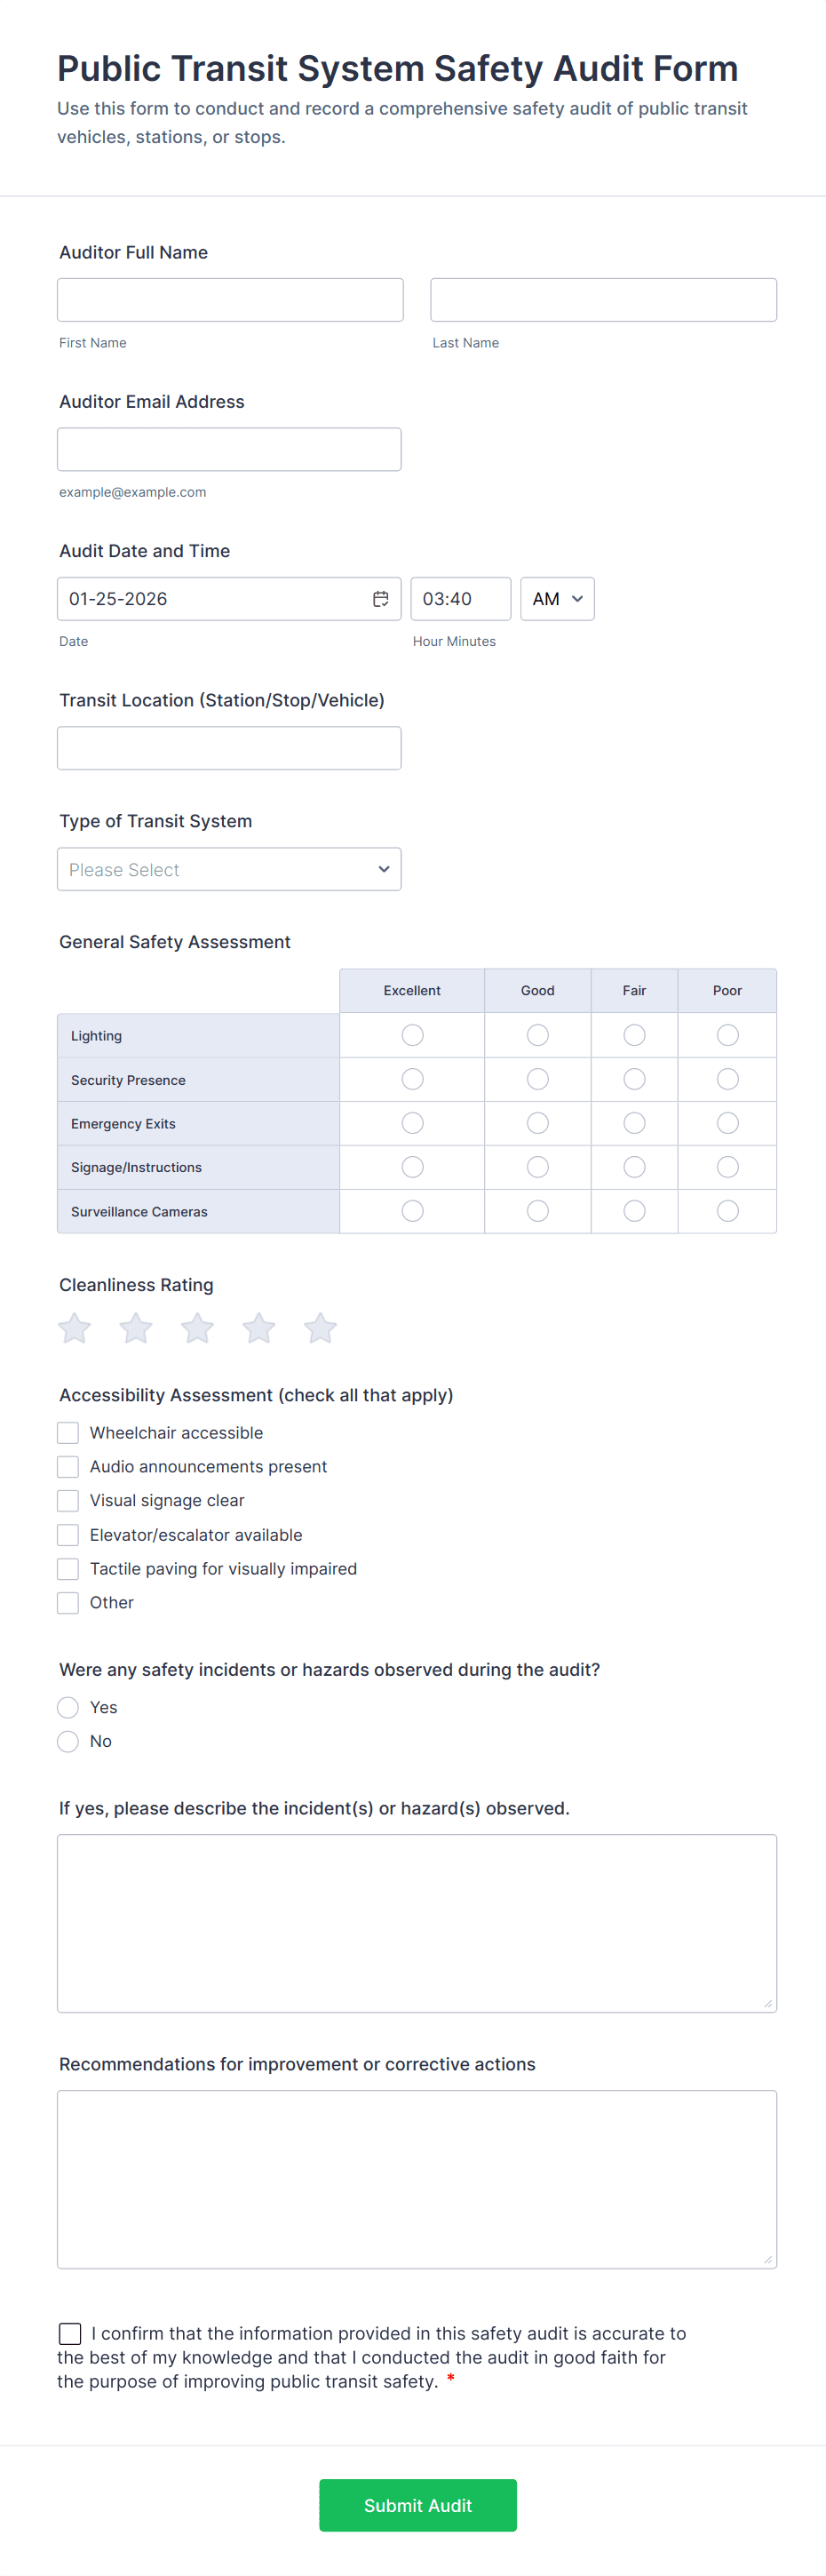The height and width of the screenshot is (2576, 826).
Task: Rate cleanliness with the first star
Action: (74, 1328)
